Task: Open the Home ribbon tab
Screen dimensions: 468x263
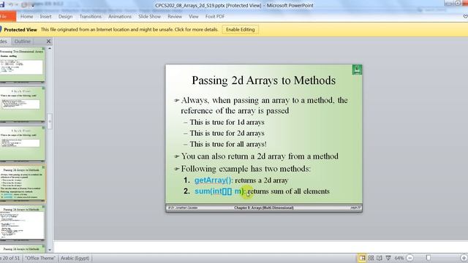Action: 26,17
